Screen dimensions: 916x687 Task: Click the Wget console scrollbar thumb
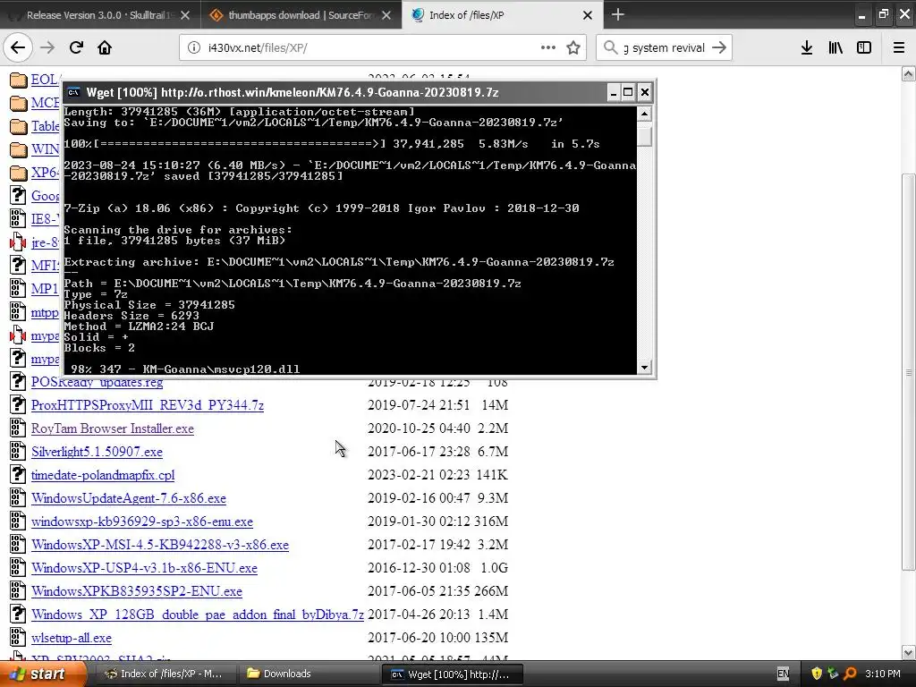[x=644, y=136]
